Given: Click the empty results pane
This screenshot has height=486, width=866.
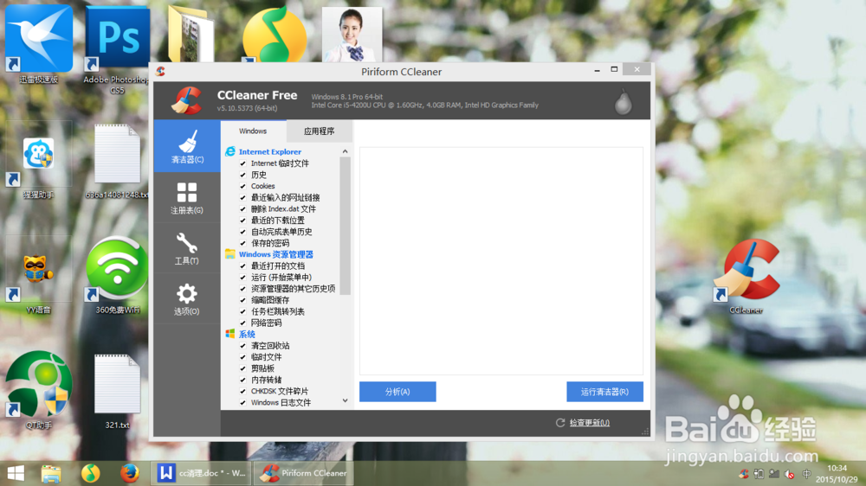Looking at the screenshot, I should point(501,261).
